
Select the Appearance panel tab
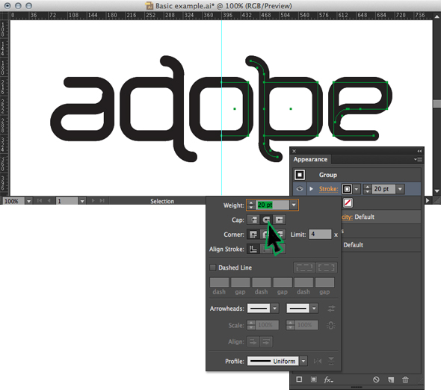click(x=310, y=159)
